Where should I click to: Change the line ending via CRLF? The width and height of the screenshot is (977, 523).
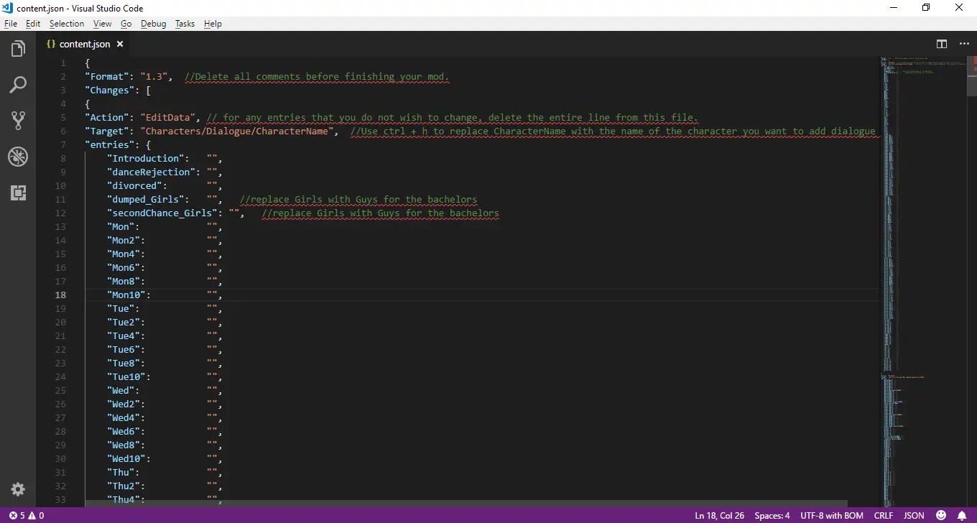(883, 515)
